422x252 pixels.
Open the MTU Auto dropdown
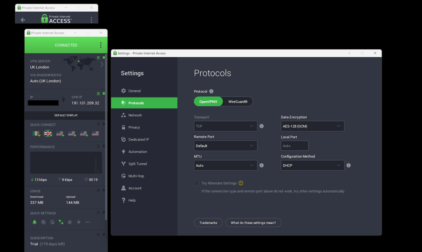[225, 165]
